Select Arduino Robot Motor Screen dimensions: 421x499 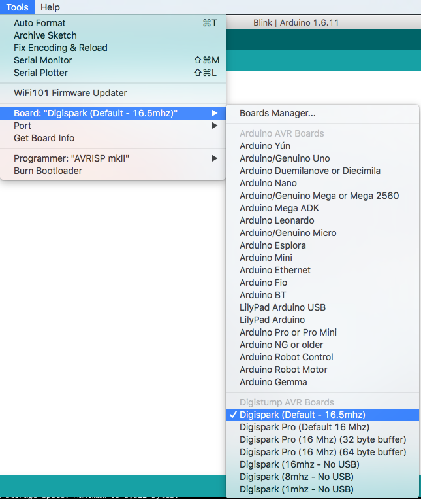[322, 370]
